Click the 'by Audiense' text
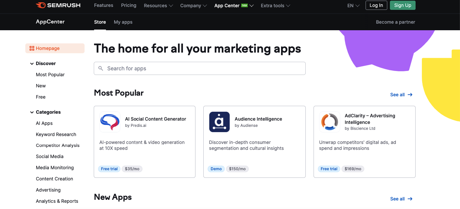Screen dimensions: 460x209 tap(246, 126)
